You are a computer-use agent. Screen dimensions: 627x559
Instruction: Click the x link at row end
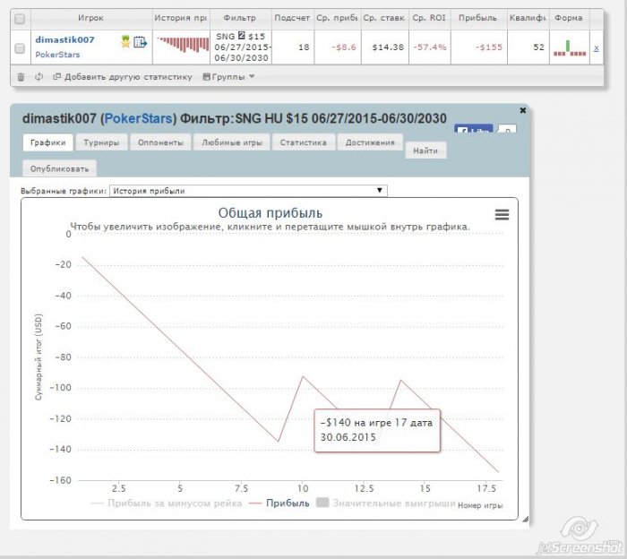(x=597, y=47)
